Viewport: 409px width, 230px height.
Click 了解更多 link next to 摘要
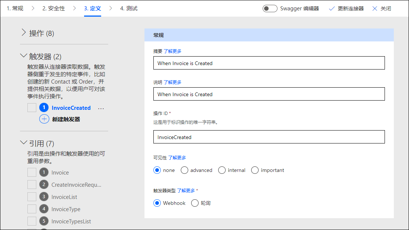[x=172, y=51]
